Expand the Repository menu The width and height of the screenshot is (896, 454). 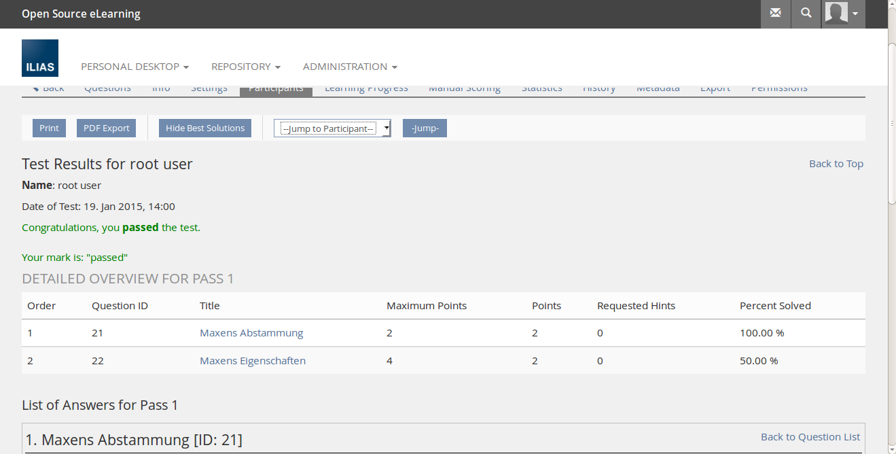click(245, 67)
